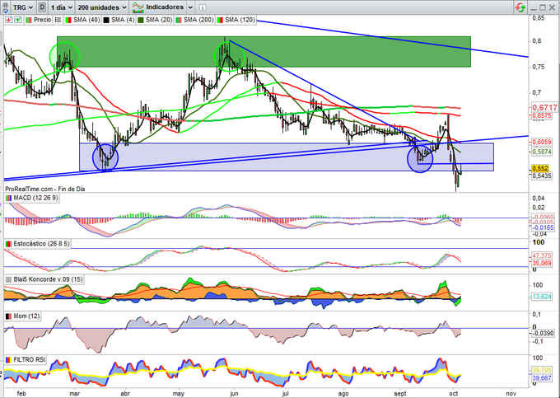The height and width of the screenshot is (398, 560).
Task: Click the red arrow icon before Precio
Action: pos(9,20)
